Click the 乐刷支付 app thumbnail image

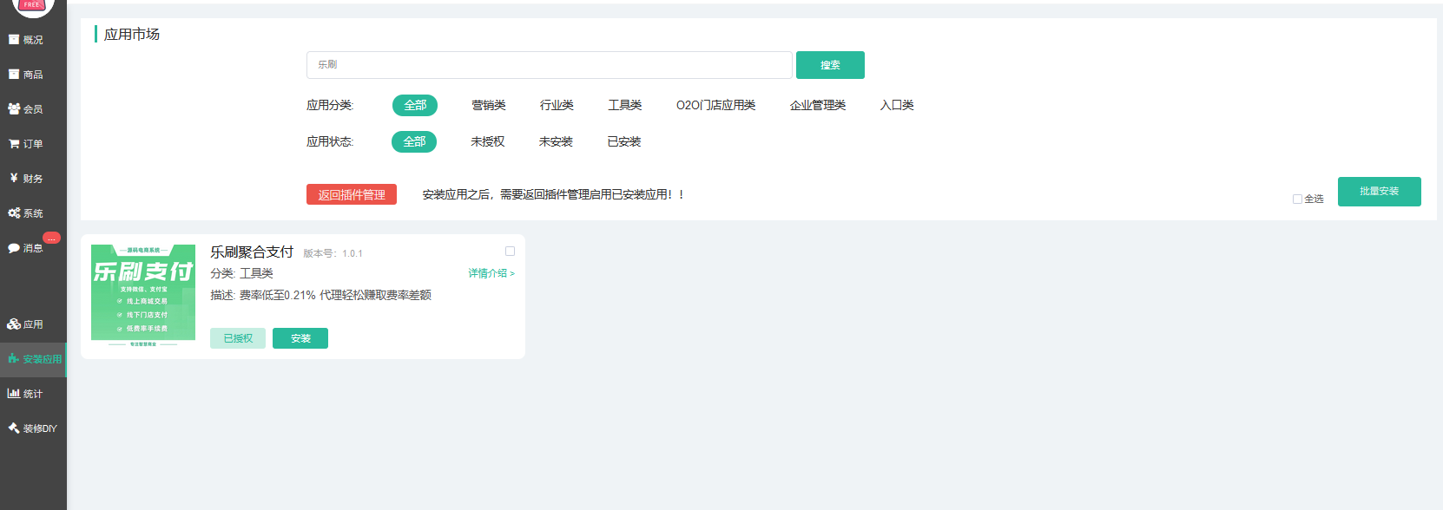tap(143, 293)
